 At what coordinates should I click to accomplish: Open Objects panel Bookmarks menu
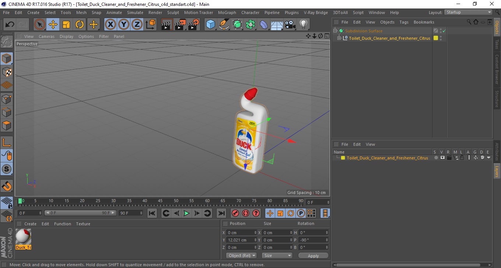(x=424, y=22)
